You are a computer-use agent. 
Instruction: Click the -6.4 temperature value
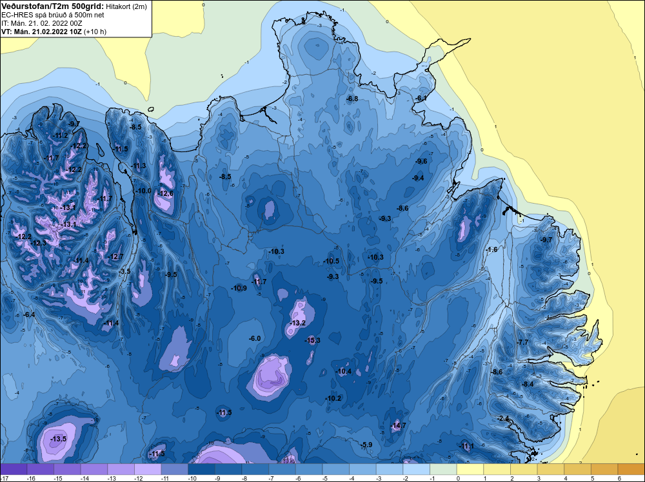point(29,314)
